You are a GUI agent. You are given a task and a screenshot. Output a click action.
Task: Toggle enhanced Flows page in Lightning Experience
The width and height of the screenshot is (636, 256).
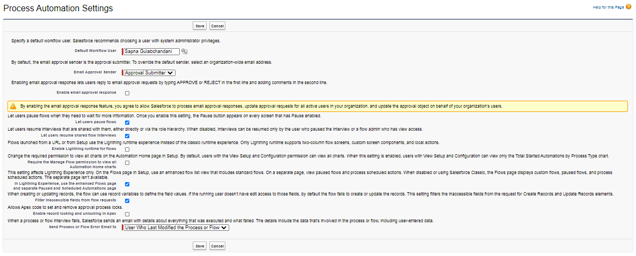127,184
